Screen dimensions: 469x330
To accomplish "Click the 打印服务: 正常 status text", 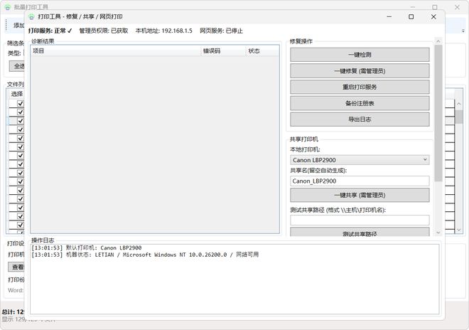I will [50, 31].
